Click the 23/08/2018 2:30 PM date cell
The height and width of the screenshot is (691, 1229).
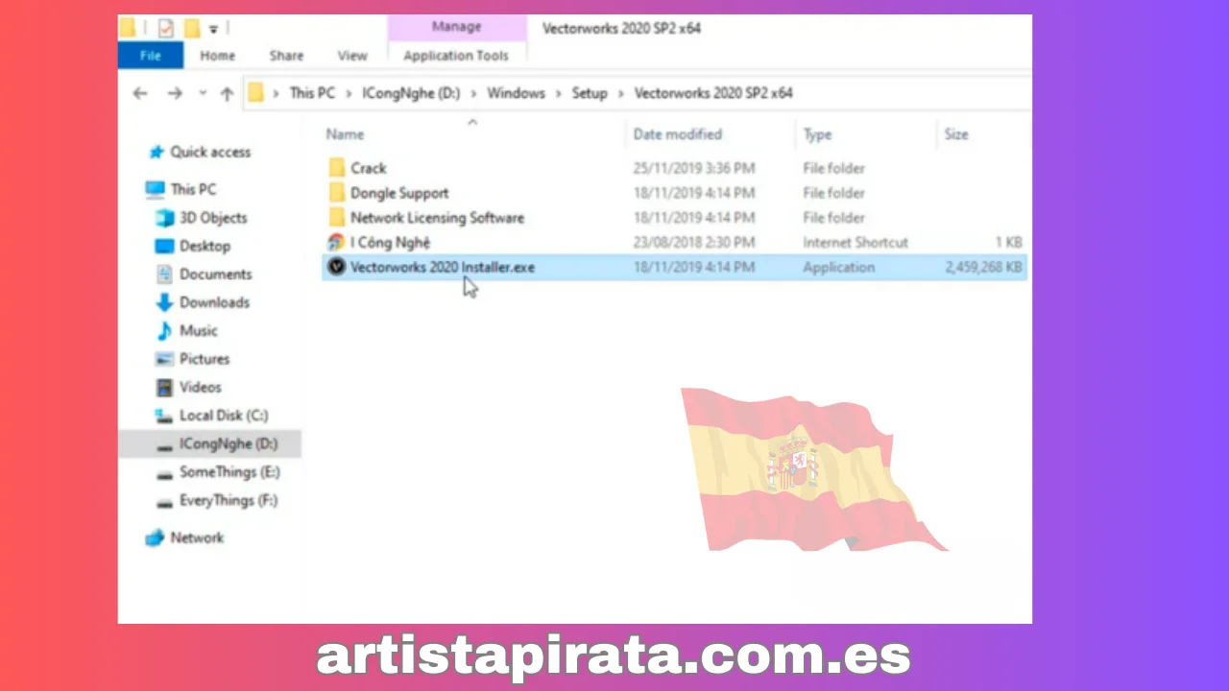tap(694, 243)
